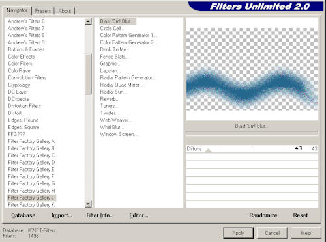Choose the Toners filter
This screenshot has height=242, width=326.
click(x=109, y=106)
